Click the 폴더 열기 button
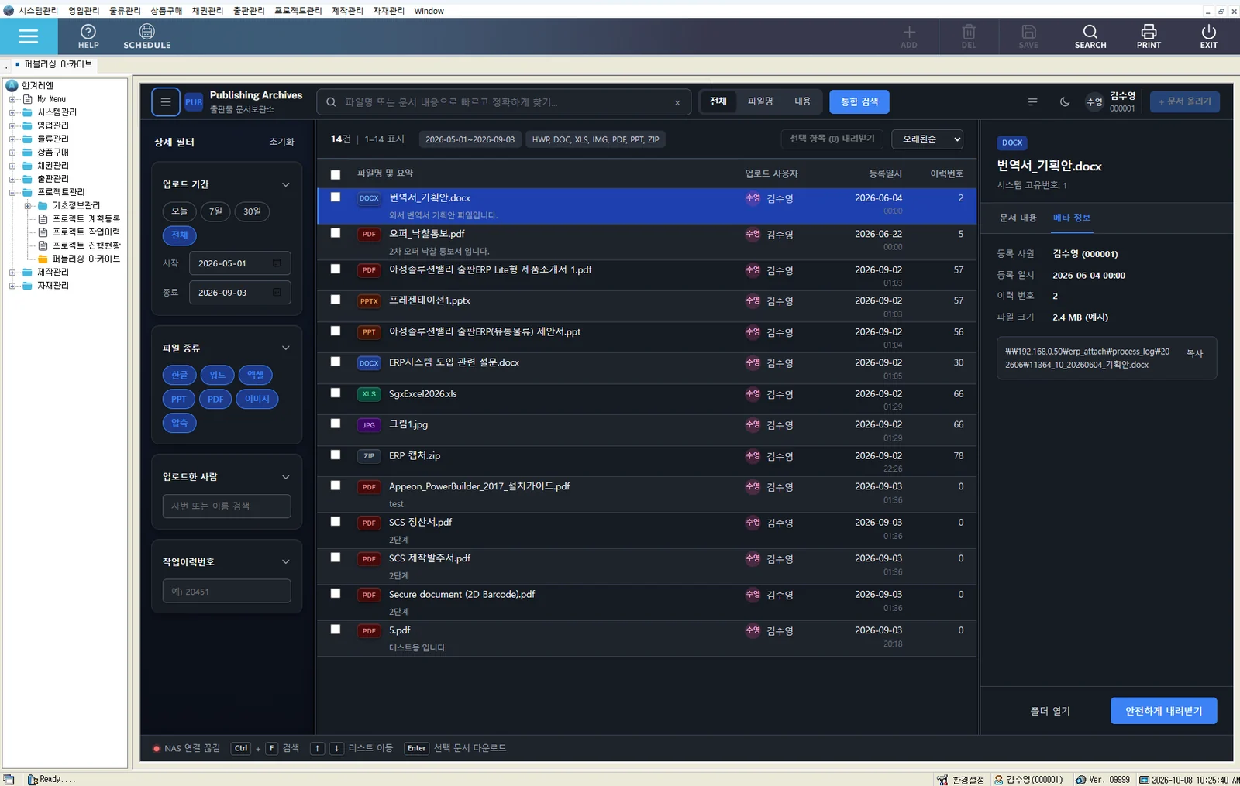Screen dimensions: 1240x786 tap(1050, 711)
